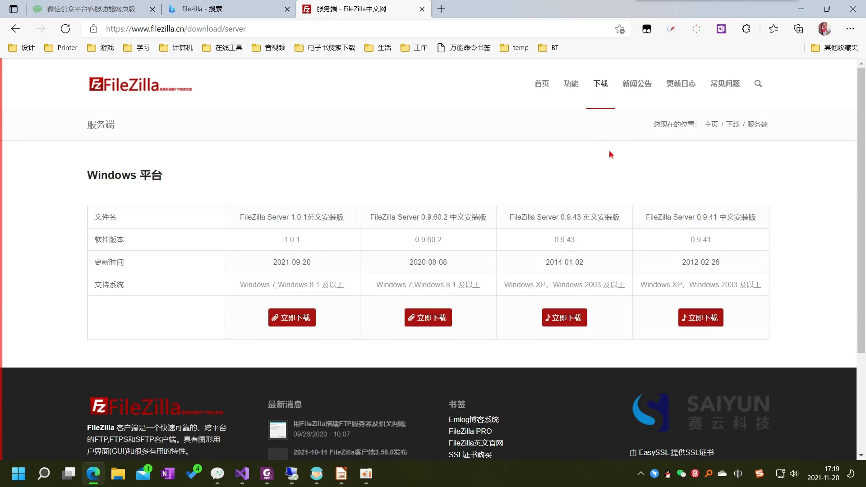866x487 pixels.
Task: Open the tab actions menu icon
Action: pos(14,9)
